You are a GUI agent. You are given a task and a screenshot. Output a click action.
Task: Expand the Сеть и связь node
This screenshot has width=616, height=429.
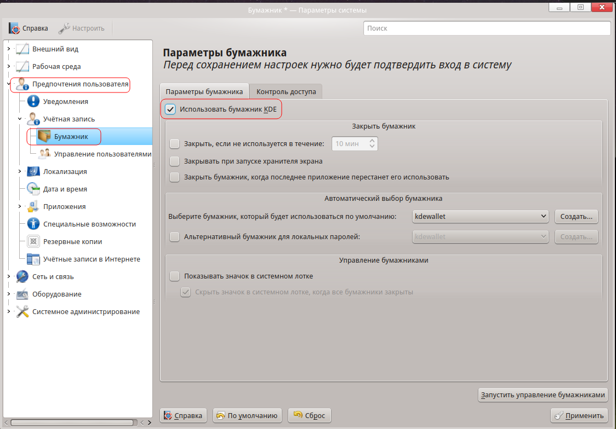point(9,276)
